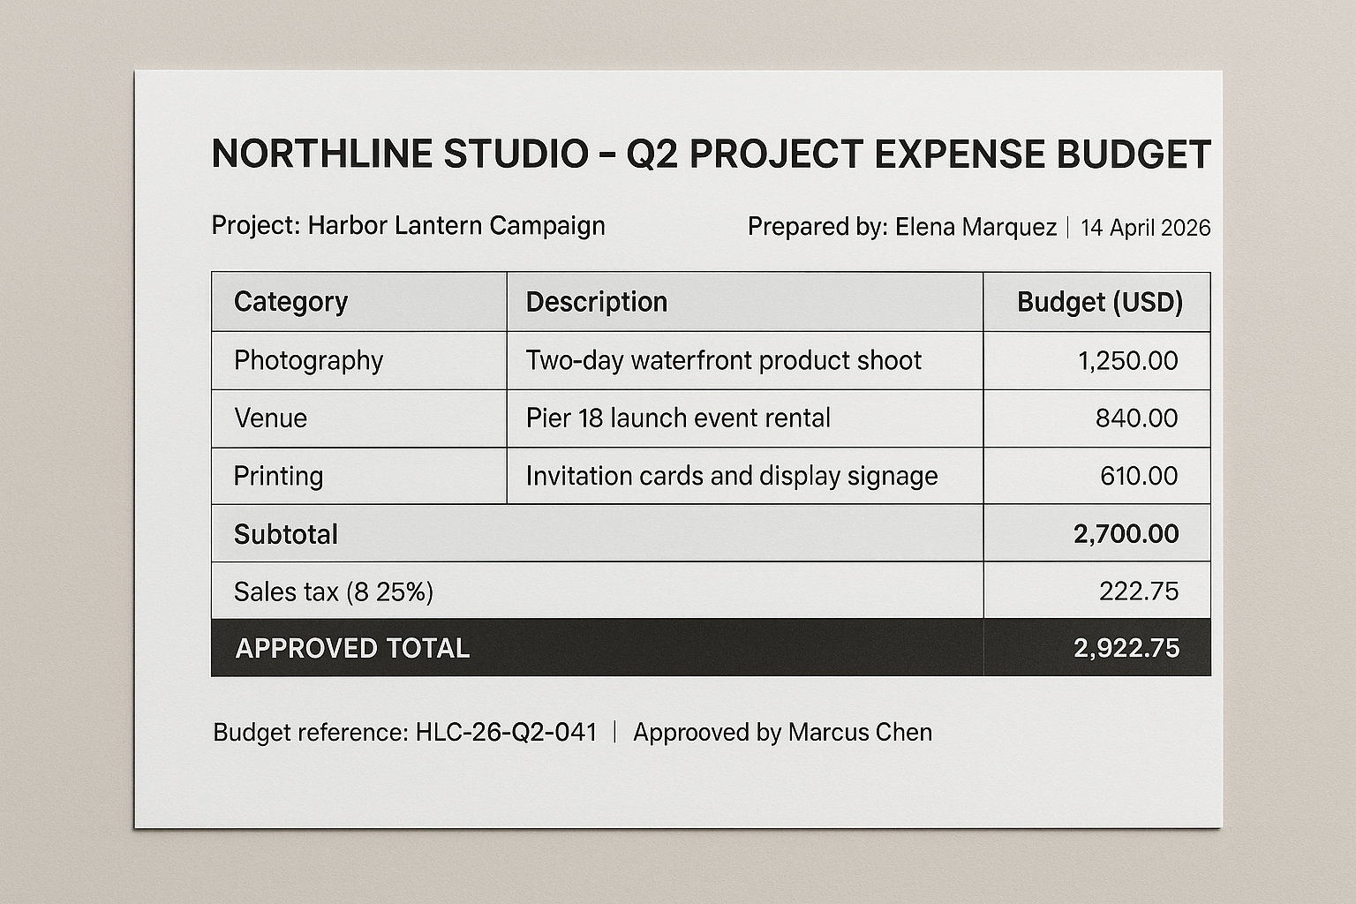The width and height of the screenshot is (1356, 904).
Task: Select the "Sales tax (8 25%)" label
Action: [x=334, y=591]
